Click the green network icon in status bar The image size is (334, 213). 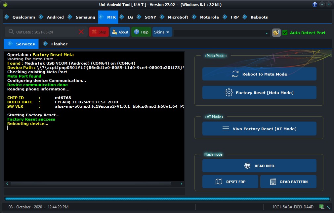click(322, 207)
